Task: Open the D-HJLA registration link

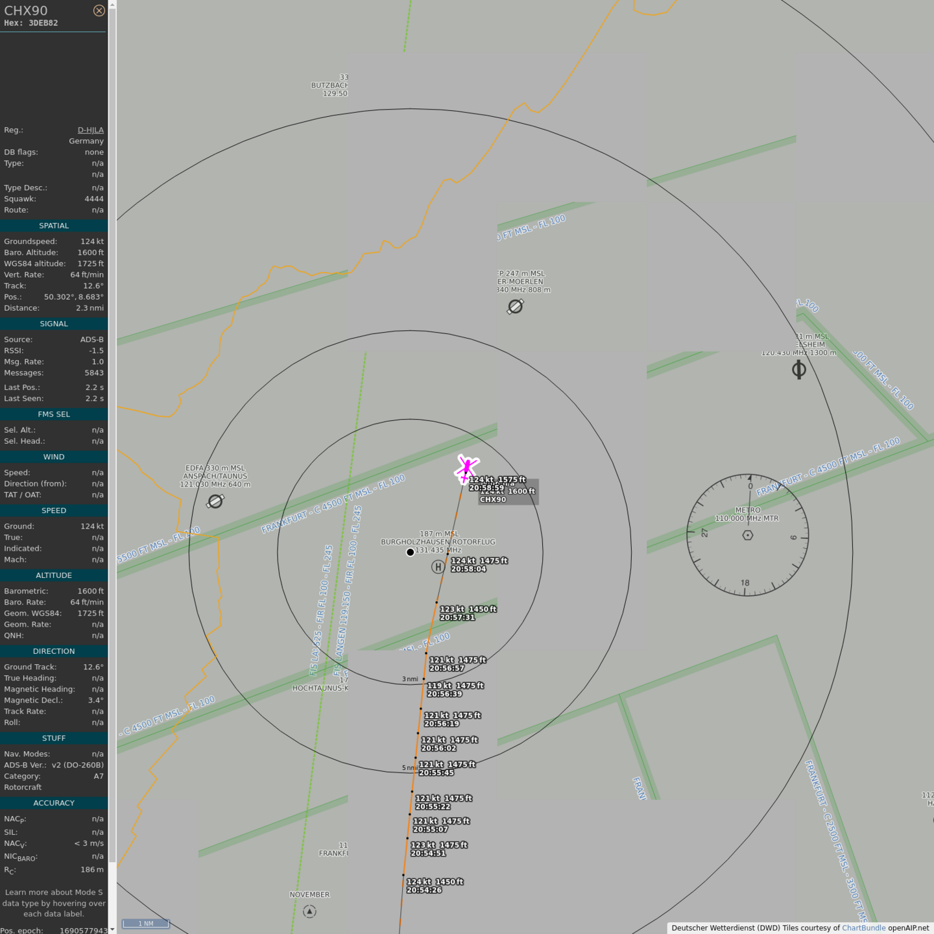Action: (90, 130)
